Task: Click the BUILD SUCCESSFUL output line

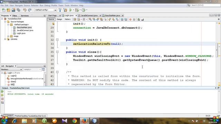Action: point(31,94)
